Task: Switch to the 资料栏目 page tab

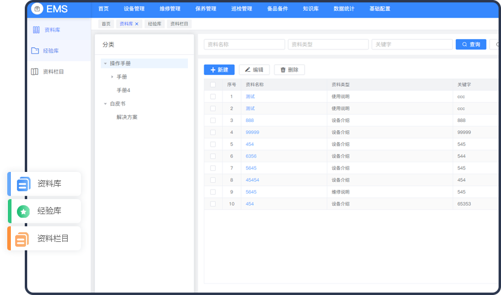Action: tap(179, 24)
